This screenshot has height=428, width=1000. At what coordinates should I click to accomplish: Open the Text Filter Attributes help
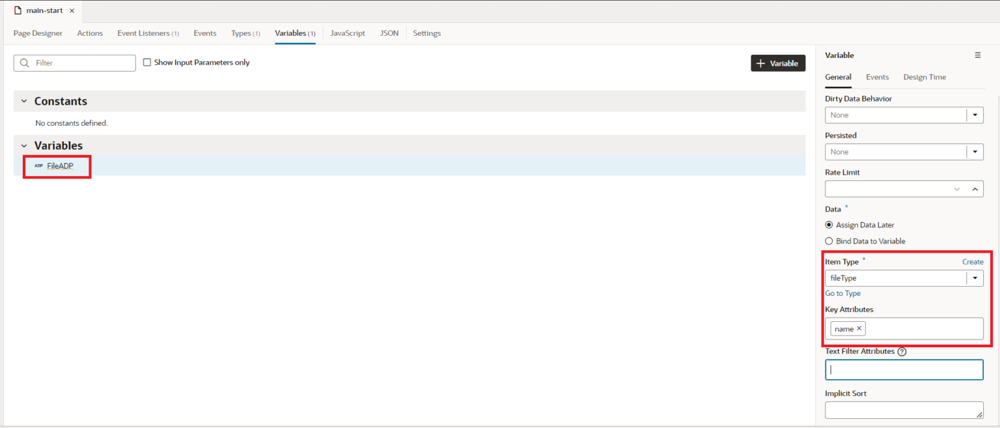click(902, 351)
